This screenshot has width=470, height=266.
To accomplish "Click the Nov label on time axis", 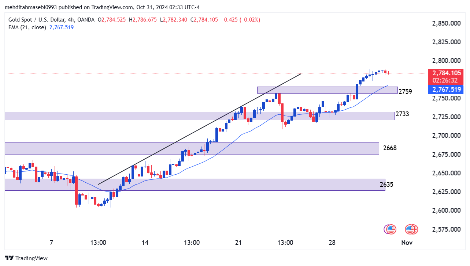I will pyautogui.click(x=407, y=243).
